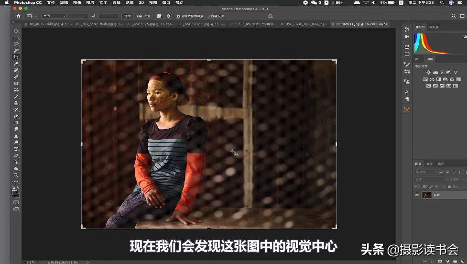Screen dimensions: 467x264
Task: Select the Background layer thumbnail
Action: coord(426,195)
